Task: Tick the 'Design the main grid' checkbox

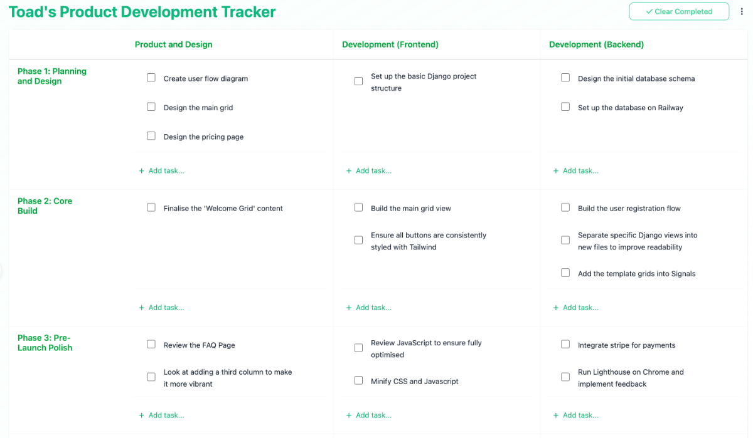Action: click(x=151, y=107)
